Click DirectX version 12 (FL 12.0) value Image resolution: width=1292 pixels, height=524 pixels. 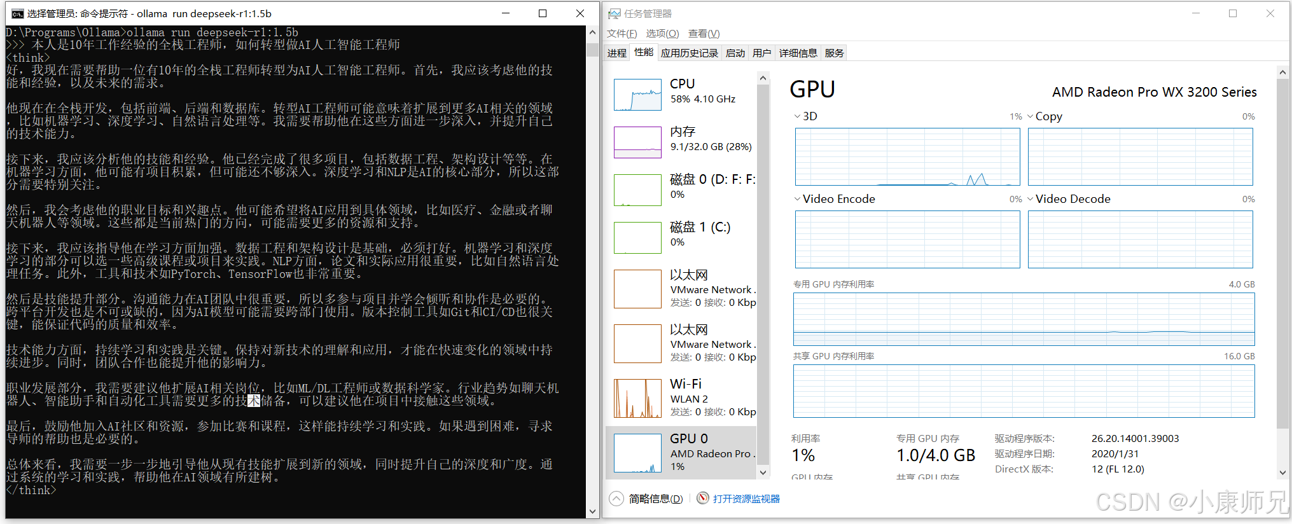pos(1117,469)
